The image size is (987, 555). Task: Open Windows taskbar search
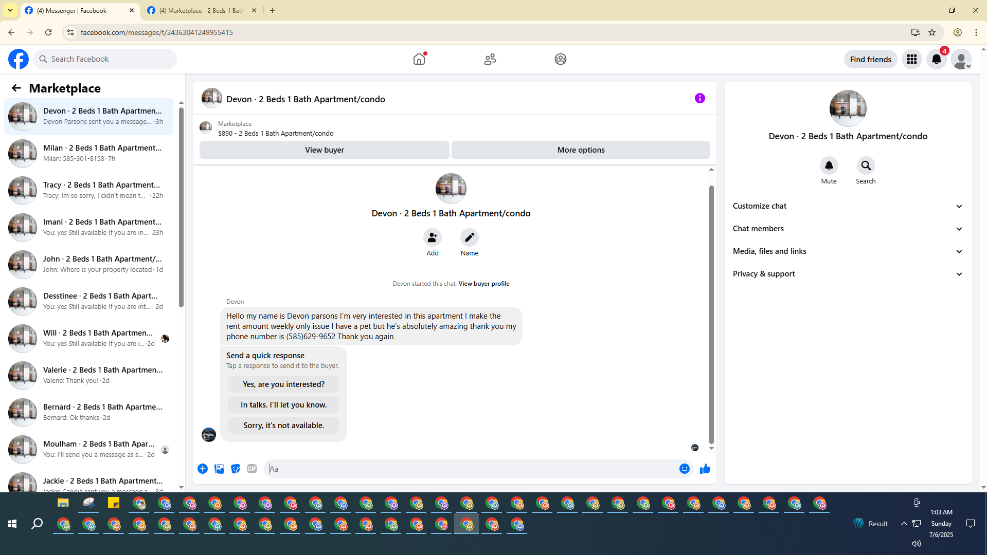tap(37, 524)
